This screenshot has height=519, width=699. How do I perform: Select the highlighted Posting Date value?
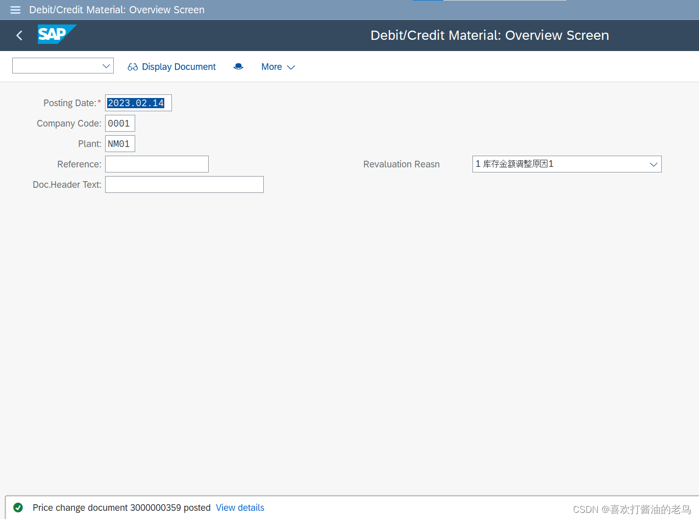pos(138,103)
